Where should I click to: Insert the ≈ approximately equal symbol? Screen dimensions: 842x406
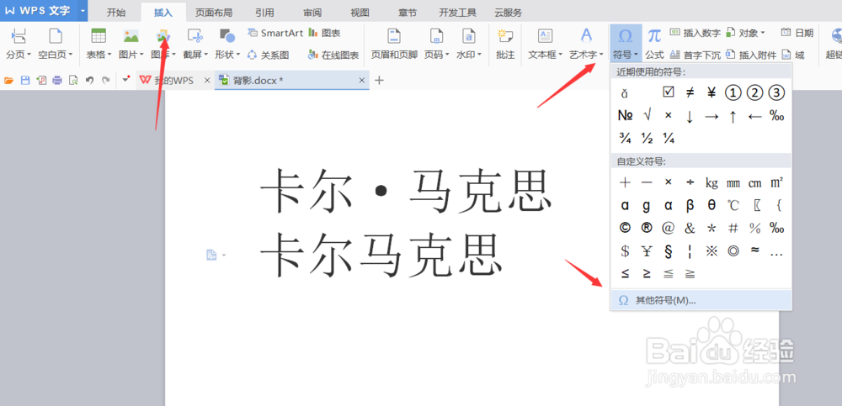pos(755,250)
